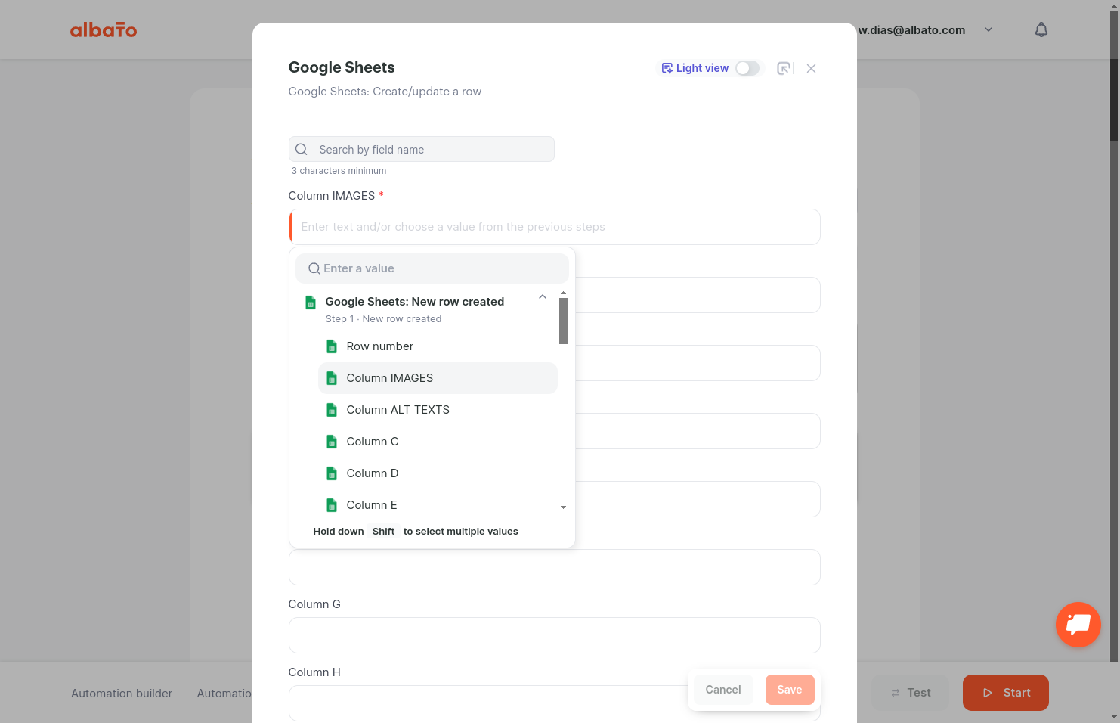Click the value list scrollbar thumb
The height and width of the screenshot is (723, 1120).
tap(563, 321)
